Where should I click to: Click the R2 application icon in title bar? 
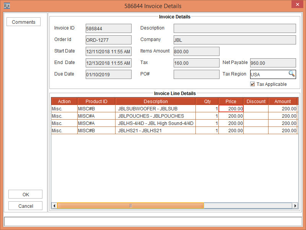[x=7, y=6]
